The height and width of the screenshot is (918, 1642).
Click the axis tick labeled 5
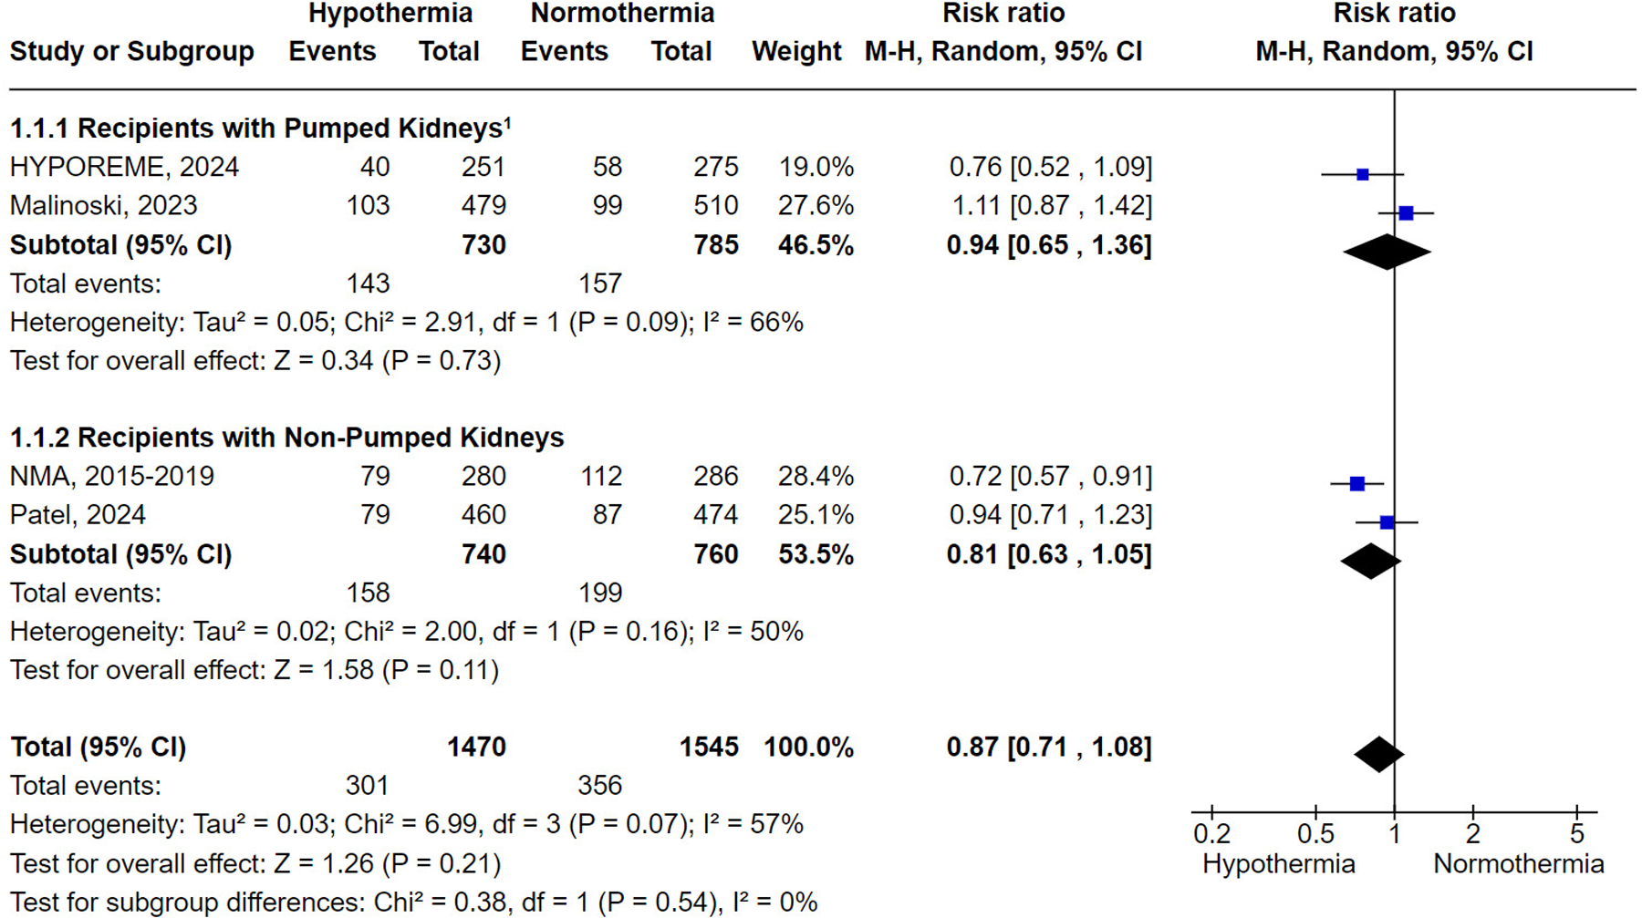tap(1576, 833)
